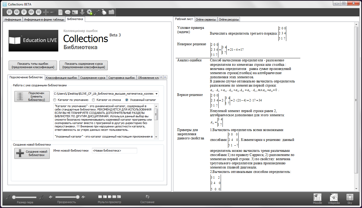Screen dimensions: 362x208
Task: Select Подключение библиотек sub-tab
Action: (26, 77)
